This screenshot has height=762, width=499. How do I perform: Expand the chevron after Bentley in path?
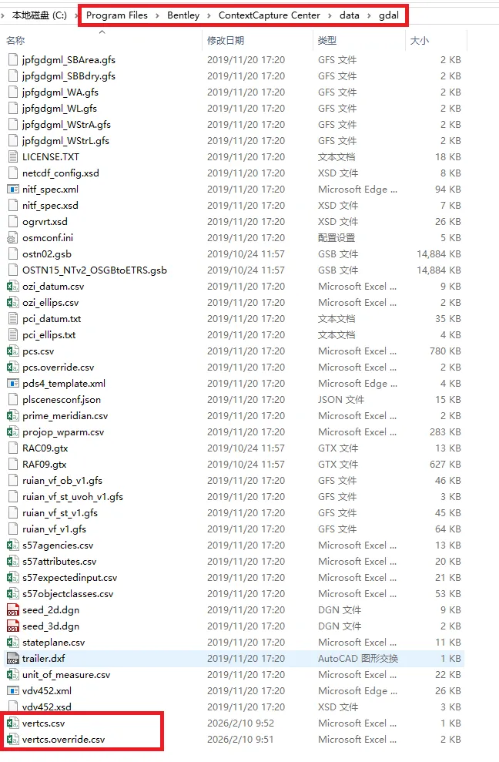(209, 15)
